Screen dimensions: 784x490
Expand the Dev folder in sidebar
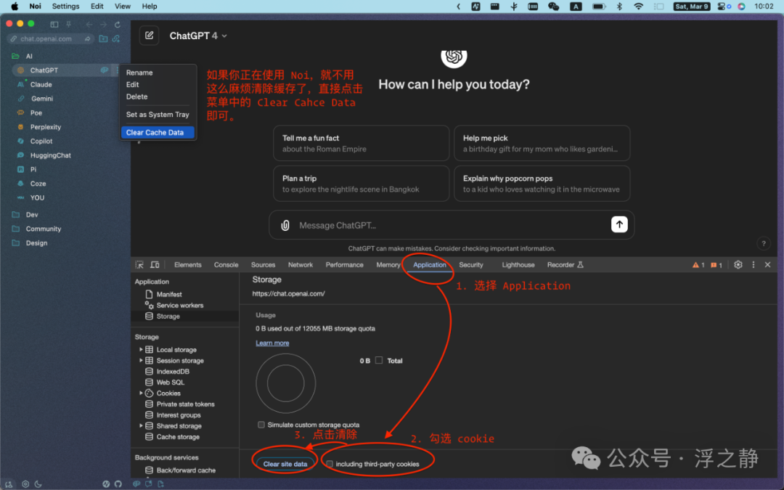pos(15,214)
